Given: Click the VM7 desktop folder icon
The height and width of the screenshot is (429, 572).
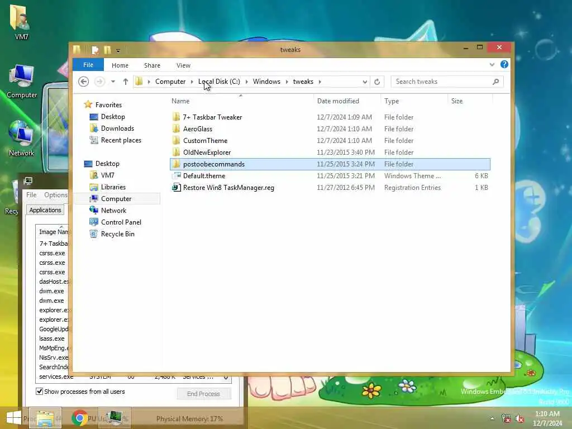Looking at the screenshot, I should pyautogui.click(x=21, y=22).
